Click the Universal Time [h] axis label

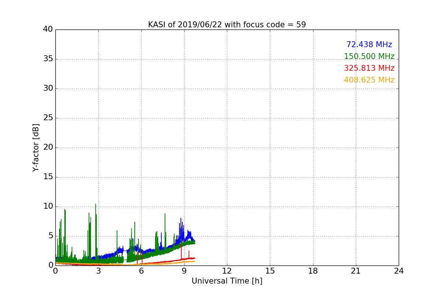pyautogui.click(x=227, y=281)
